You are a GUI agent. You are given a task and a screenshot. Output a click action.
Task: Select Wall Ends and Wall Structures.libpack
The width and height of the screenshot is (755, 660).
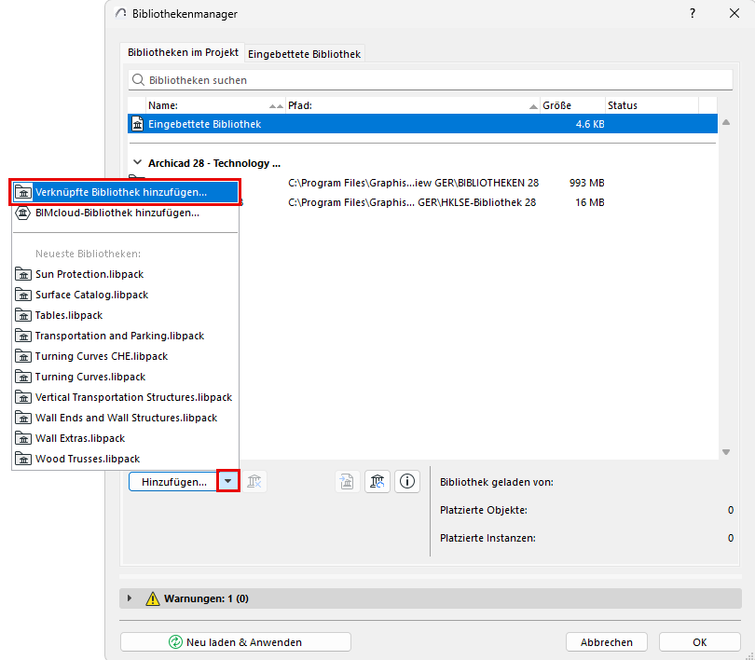coord(125,418)
